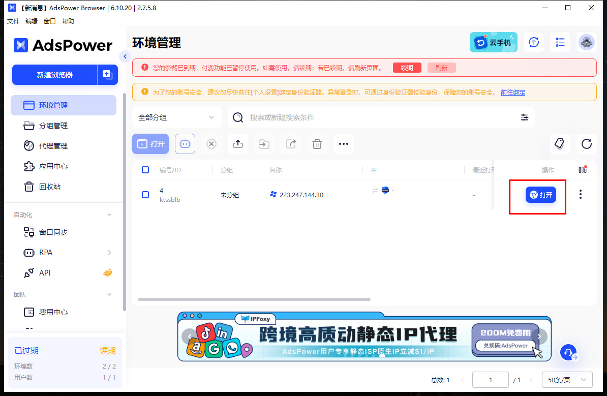The image size is (607, 396).
Task: Click the tag icon above the table
Action: [x=560, y=144]
